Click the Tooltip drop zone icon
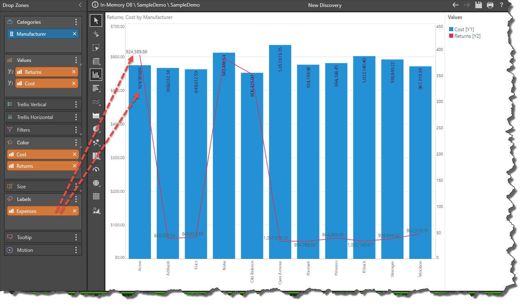Image resolution: width=525 pixels, height=306 pixels. pyautogui.click(x=10, y=237)
